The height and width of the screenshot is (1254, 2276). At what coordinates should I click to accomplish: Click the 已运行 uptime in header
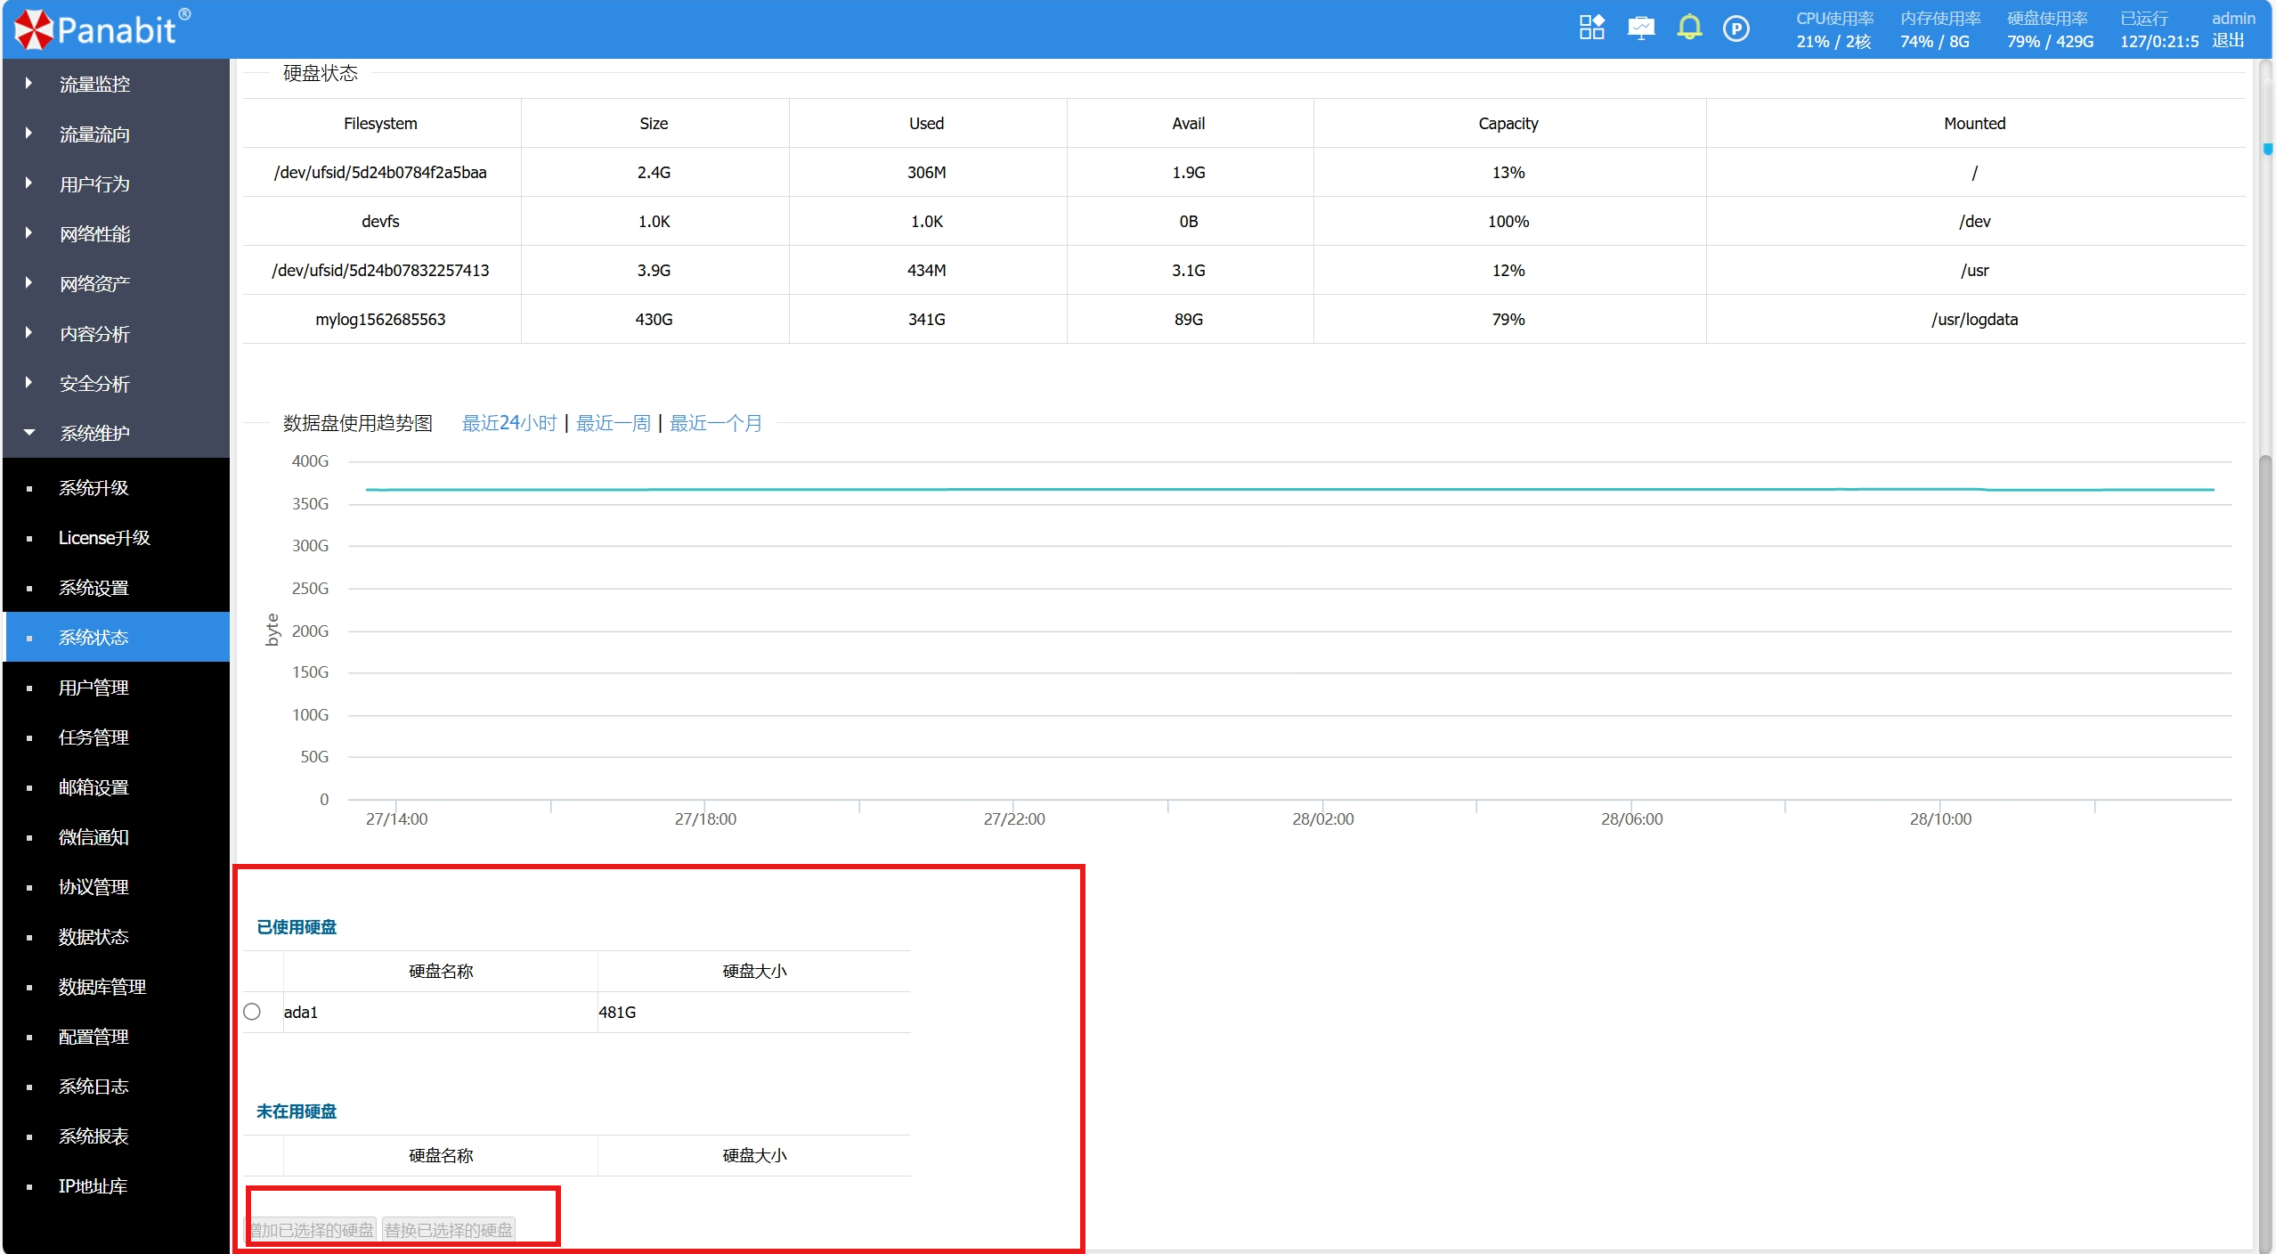[2159, 29]
